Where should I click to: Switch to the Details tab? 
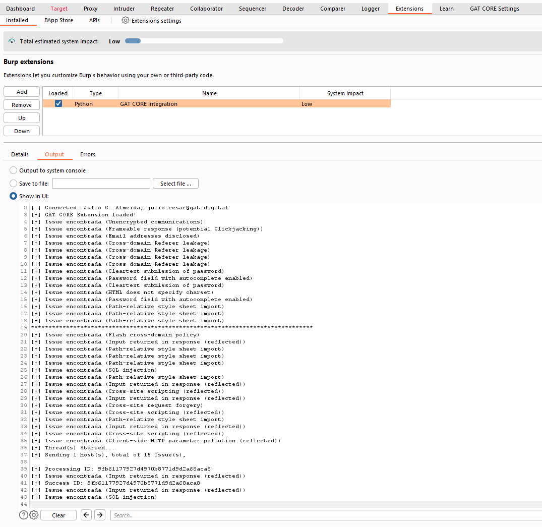click(20, 154)
